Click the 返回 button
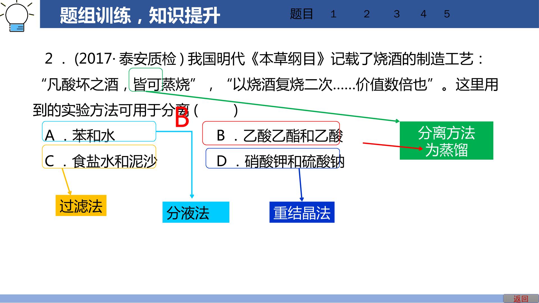The image size is (539, 303). coord(521,299)
